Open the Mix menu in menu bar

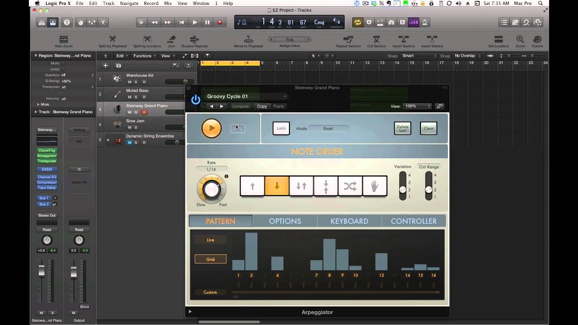168,3
